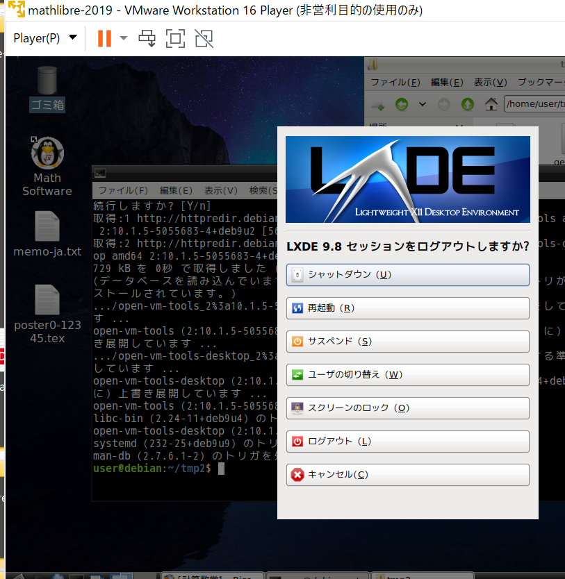
Task: Click the green back arrow in file manager
Action: pyautogui.click(x=402, y=105)
